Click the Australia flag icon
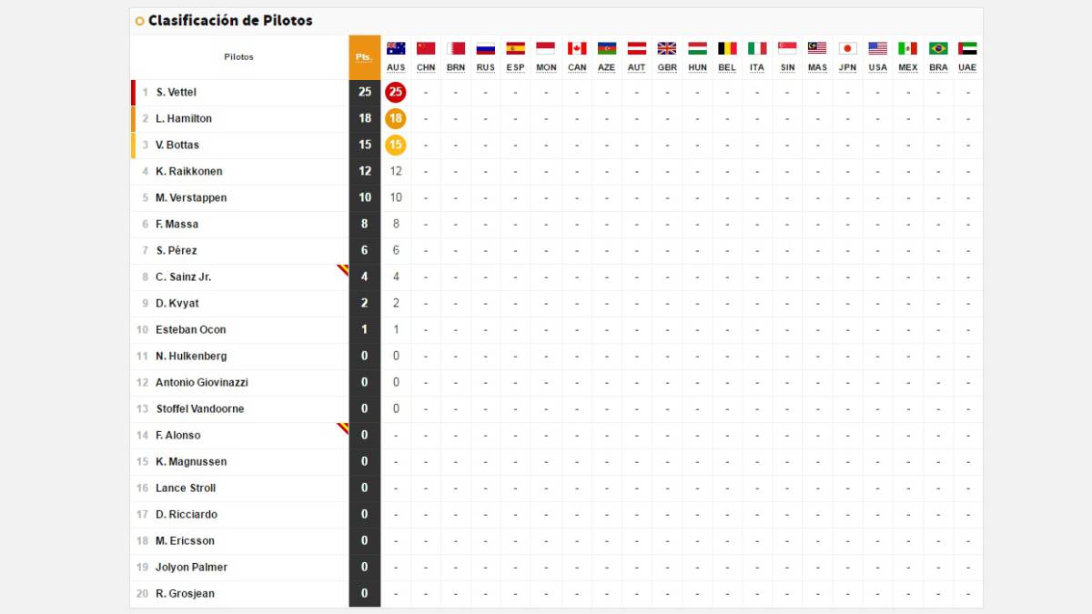 (x=396, y=48)
